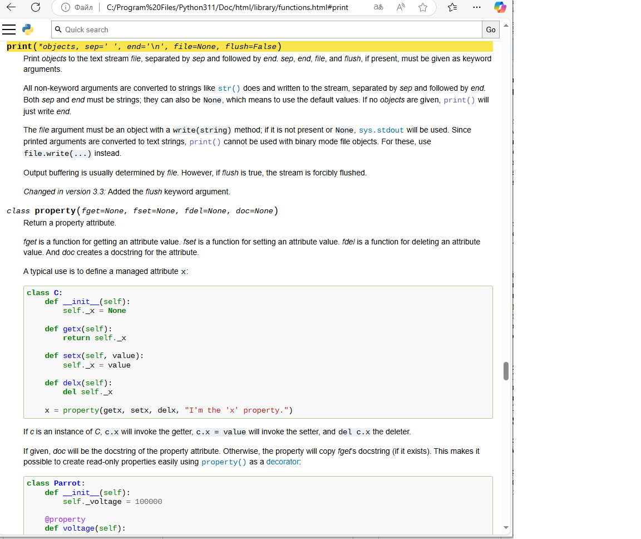The image size is (641, 539).
Task: Follow the str() link
Action: coord(229,89)
